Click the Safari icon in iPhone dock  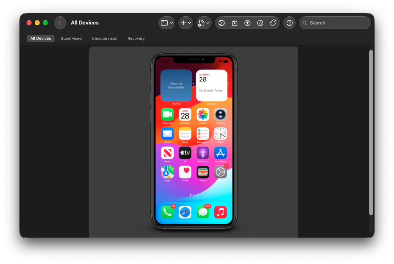point(185,212)
